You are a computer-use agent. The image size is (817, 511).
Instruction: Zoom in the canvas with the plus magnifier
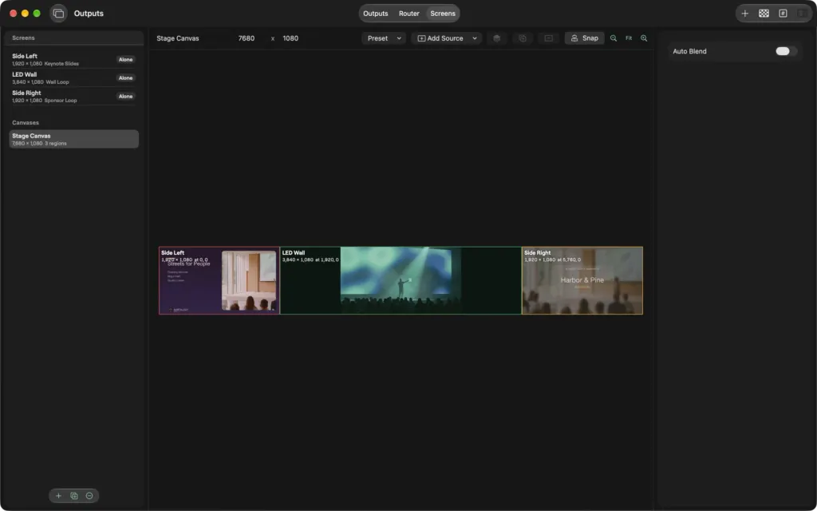pos(644,38)
